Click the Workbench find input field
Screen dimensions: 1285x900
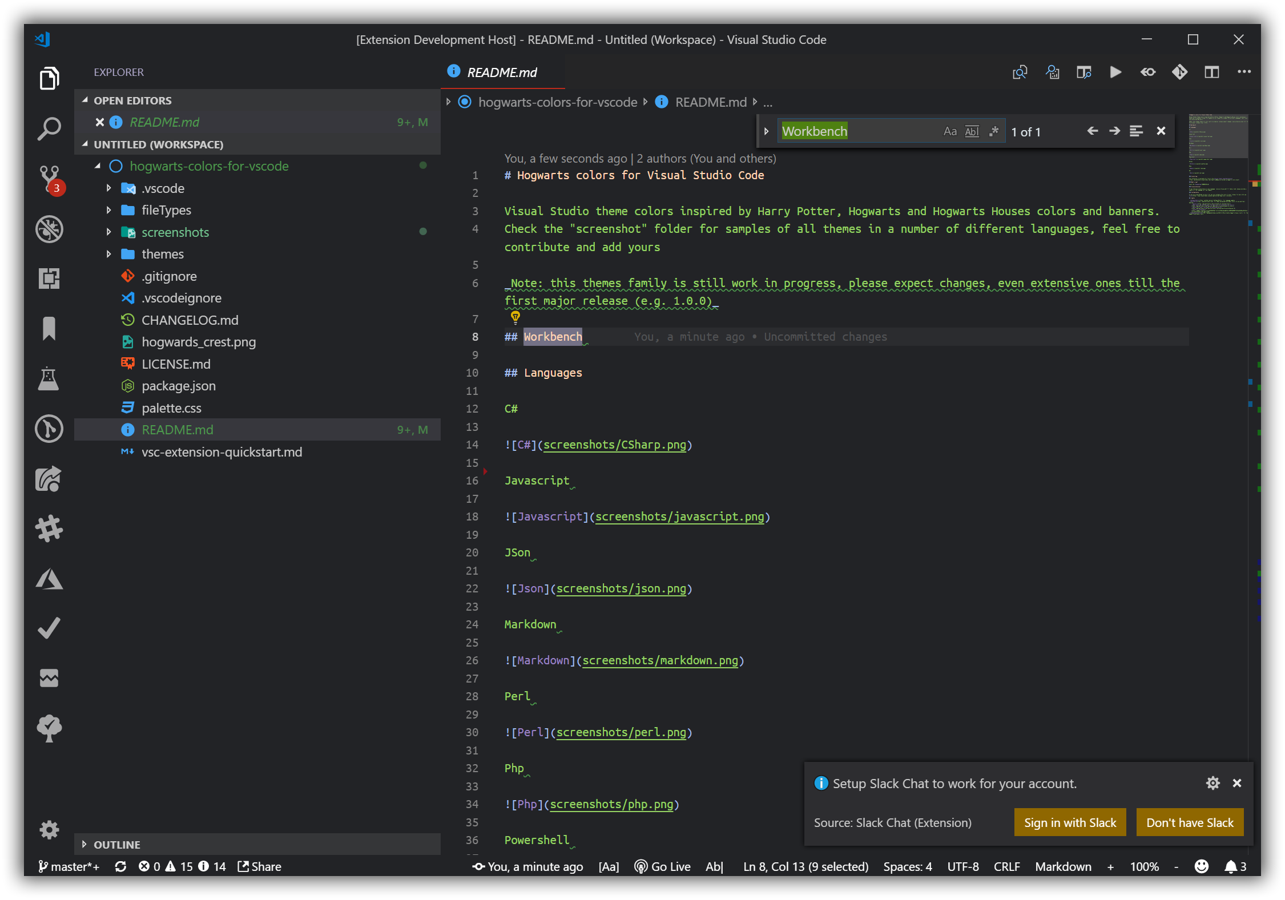(x=856, y=131)
